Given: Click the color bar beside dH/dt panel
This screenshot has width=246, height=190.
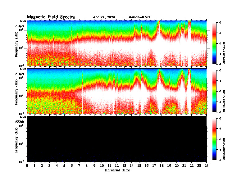Looking at the screenshot, I should [214, 43].
